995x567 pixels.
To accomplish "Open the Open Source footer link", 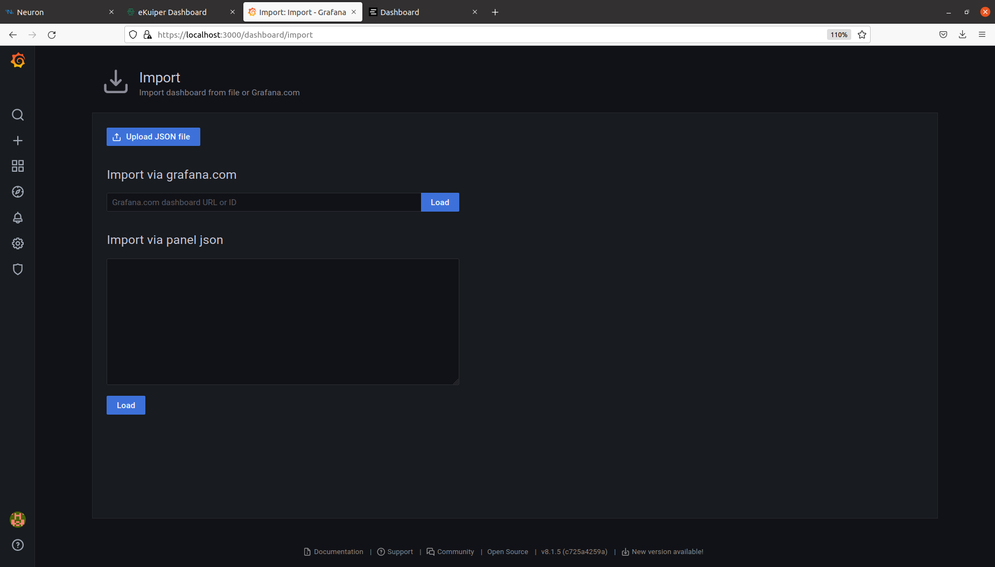I will 508,552.
